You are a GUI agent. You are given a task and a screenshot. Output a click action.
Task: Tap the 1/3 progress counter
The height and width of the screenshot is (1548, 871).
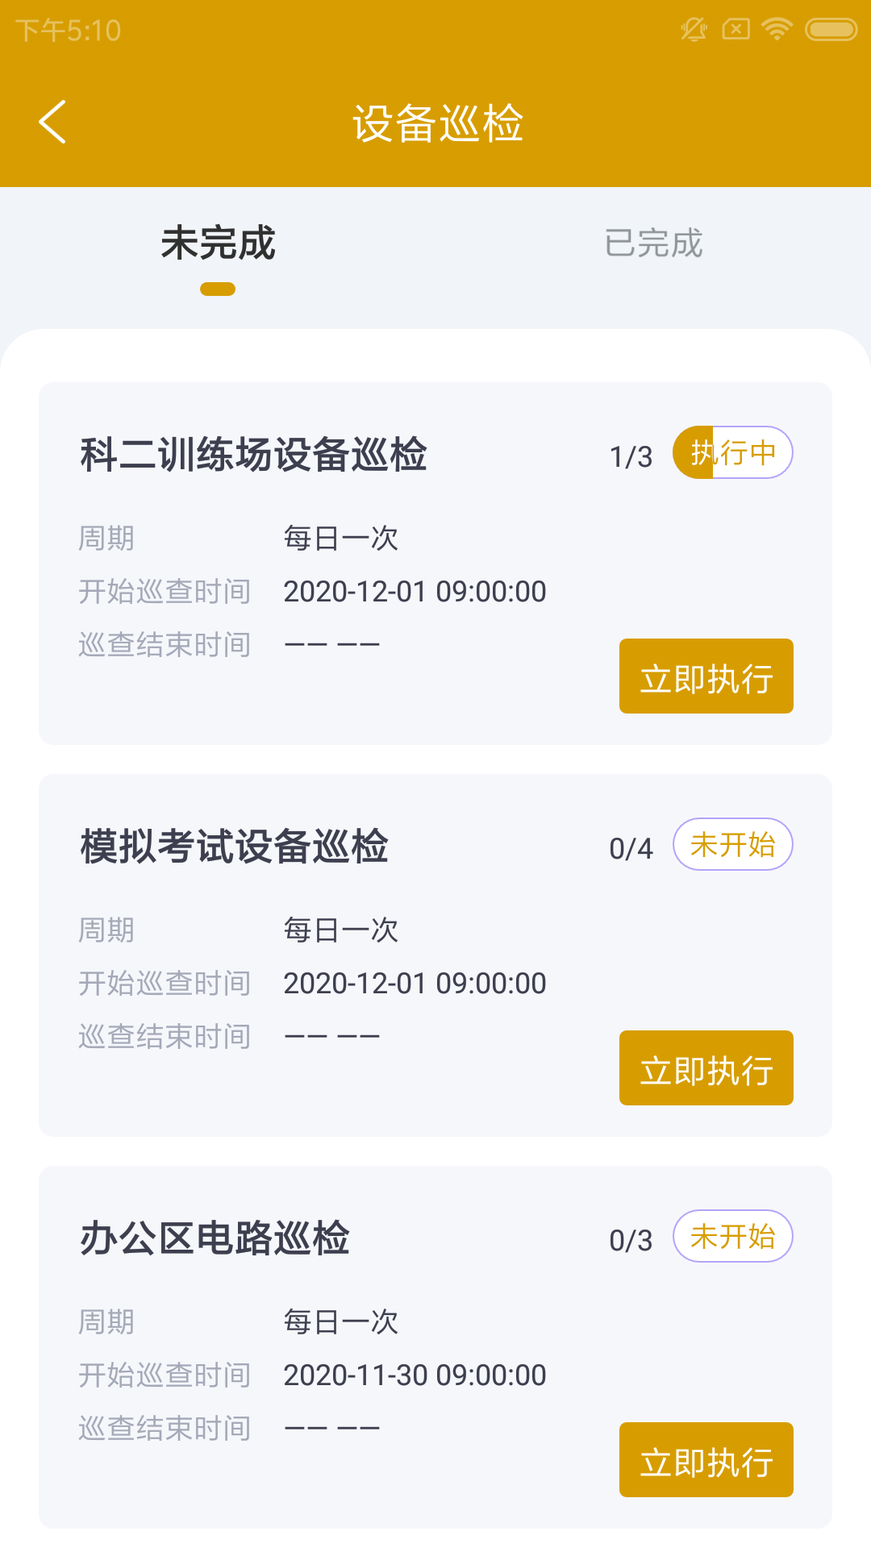pyautogui.click(x=631, y=456)
